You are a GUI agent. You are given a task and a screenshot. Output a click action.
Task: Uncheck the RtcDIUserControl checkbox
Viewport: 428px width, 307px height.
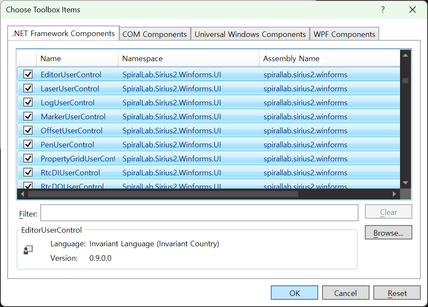pos(28,172)
